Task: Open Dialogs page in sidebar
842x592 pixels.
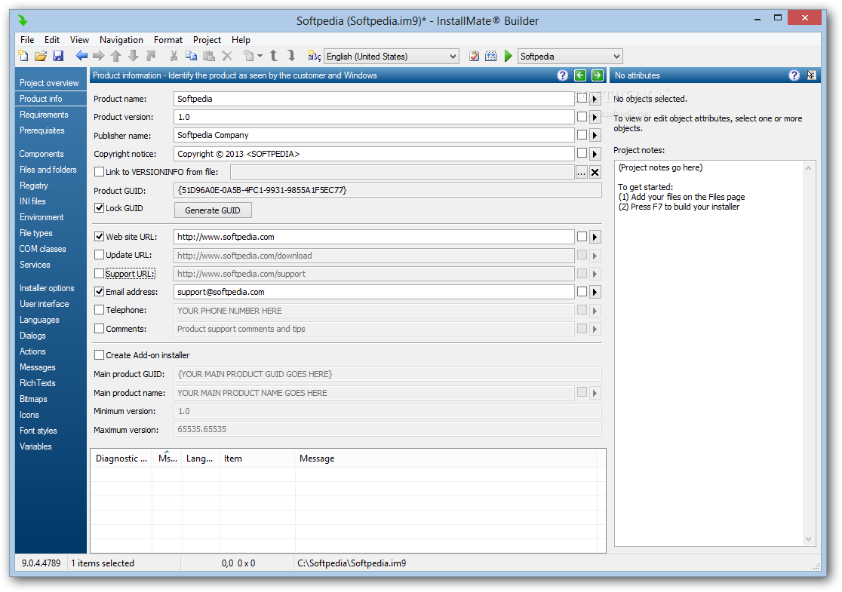Action: 32,336
